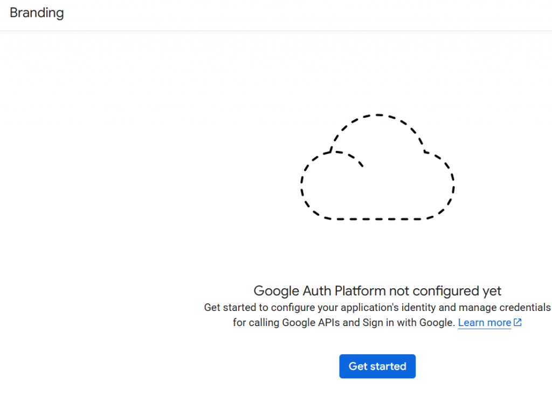Click the words "Get started to configure" in description
The width and height of the screenshot is (552, 393).
coord(256,308)
